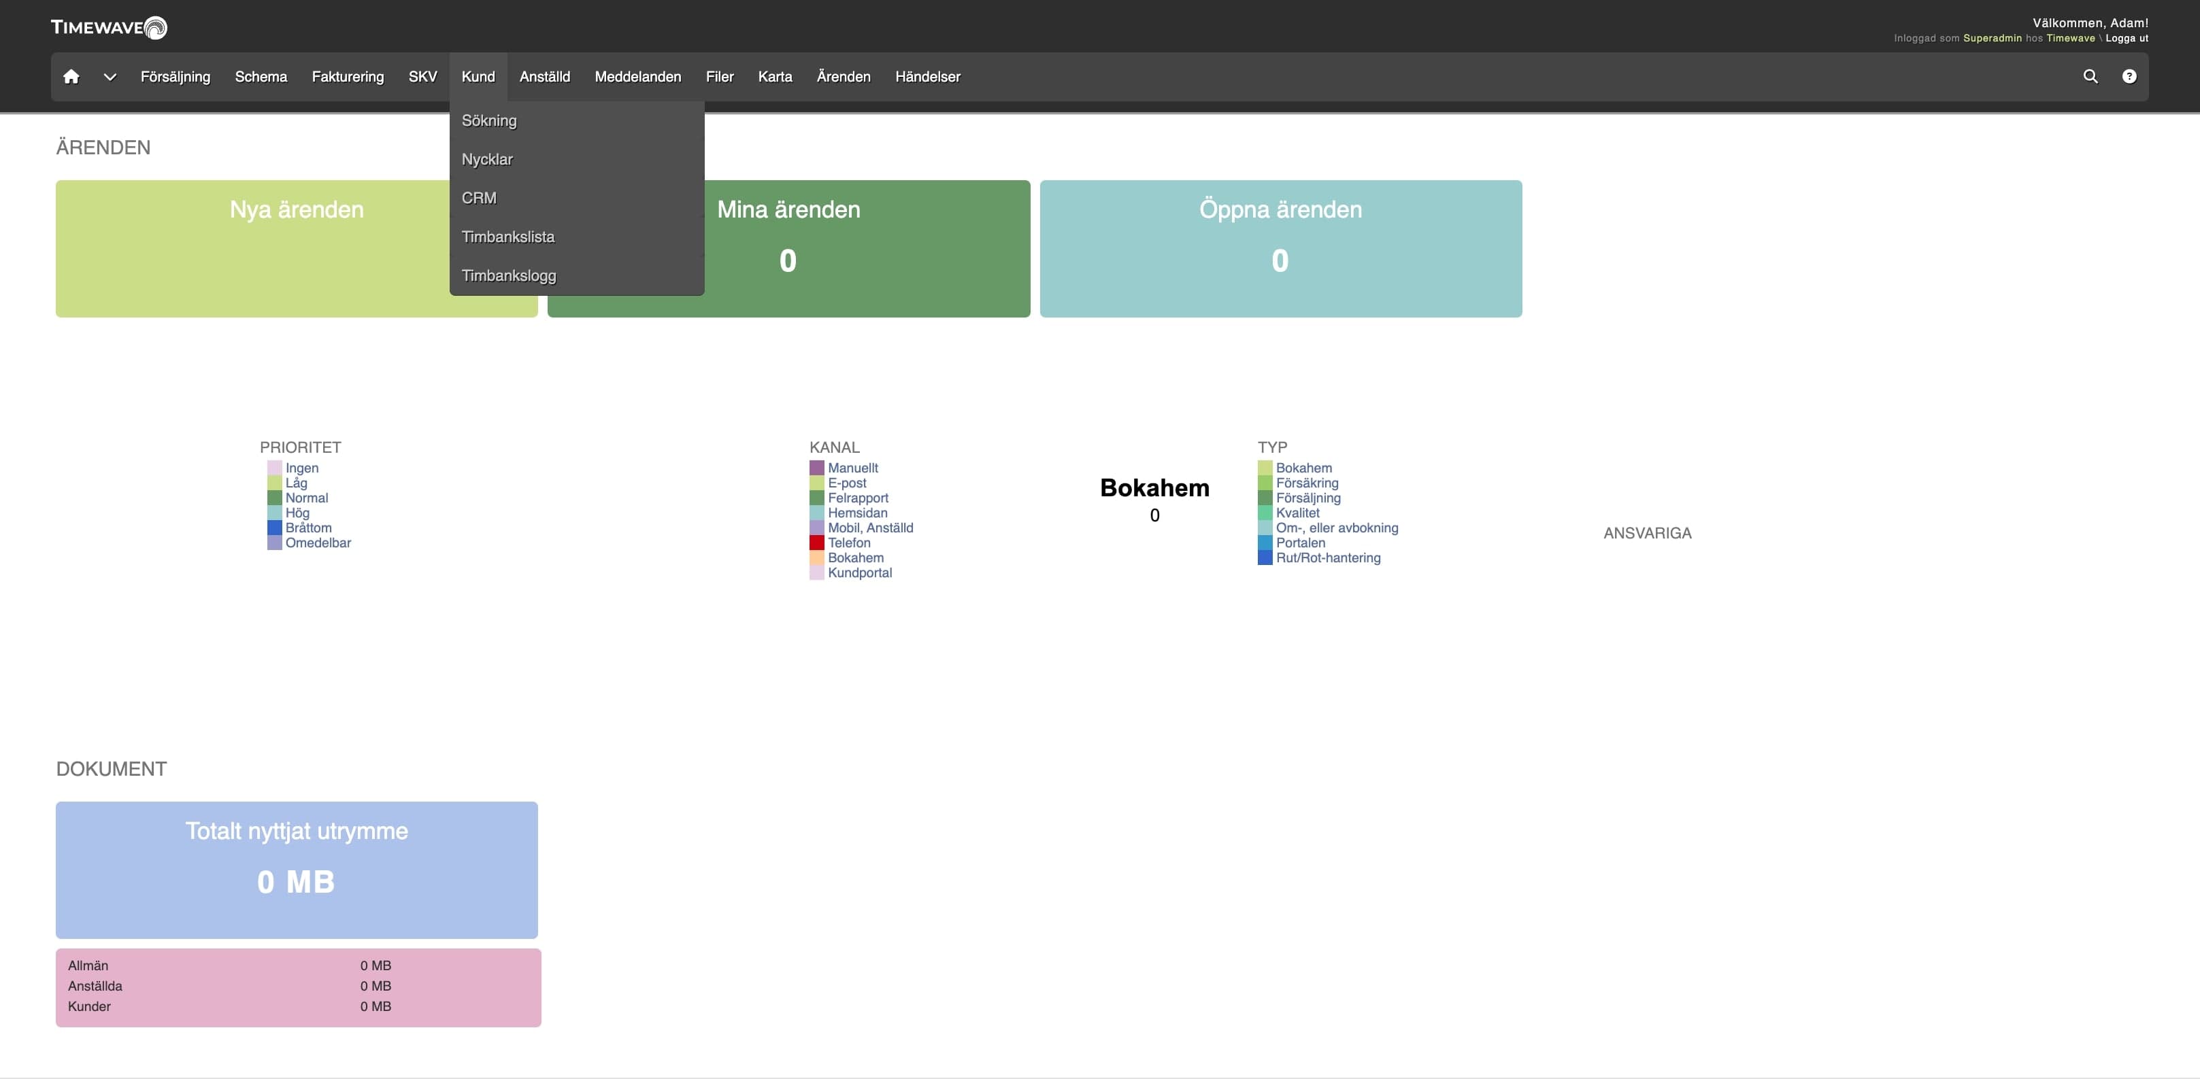Image resolution: width=2200 pixels, height=1079 pixels.
Task: Open the help question mark icon
Action: click(2129, 77)
